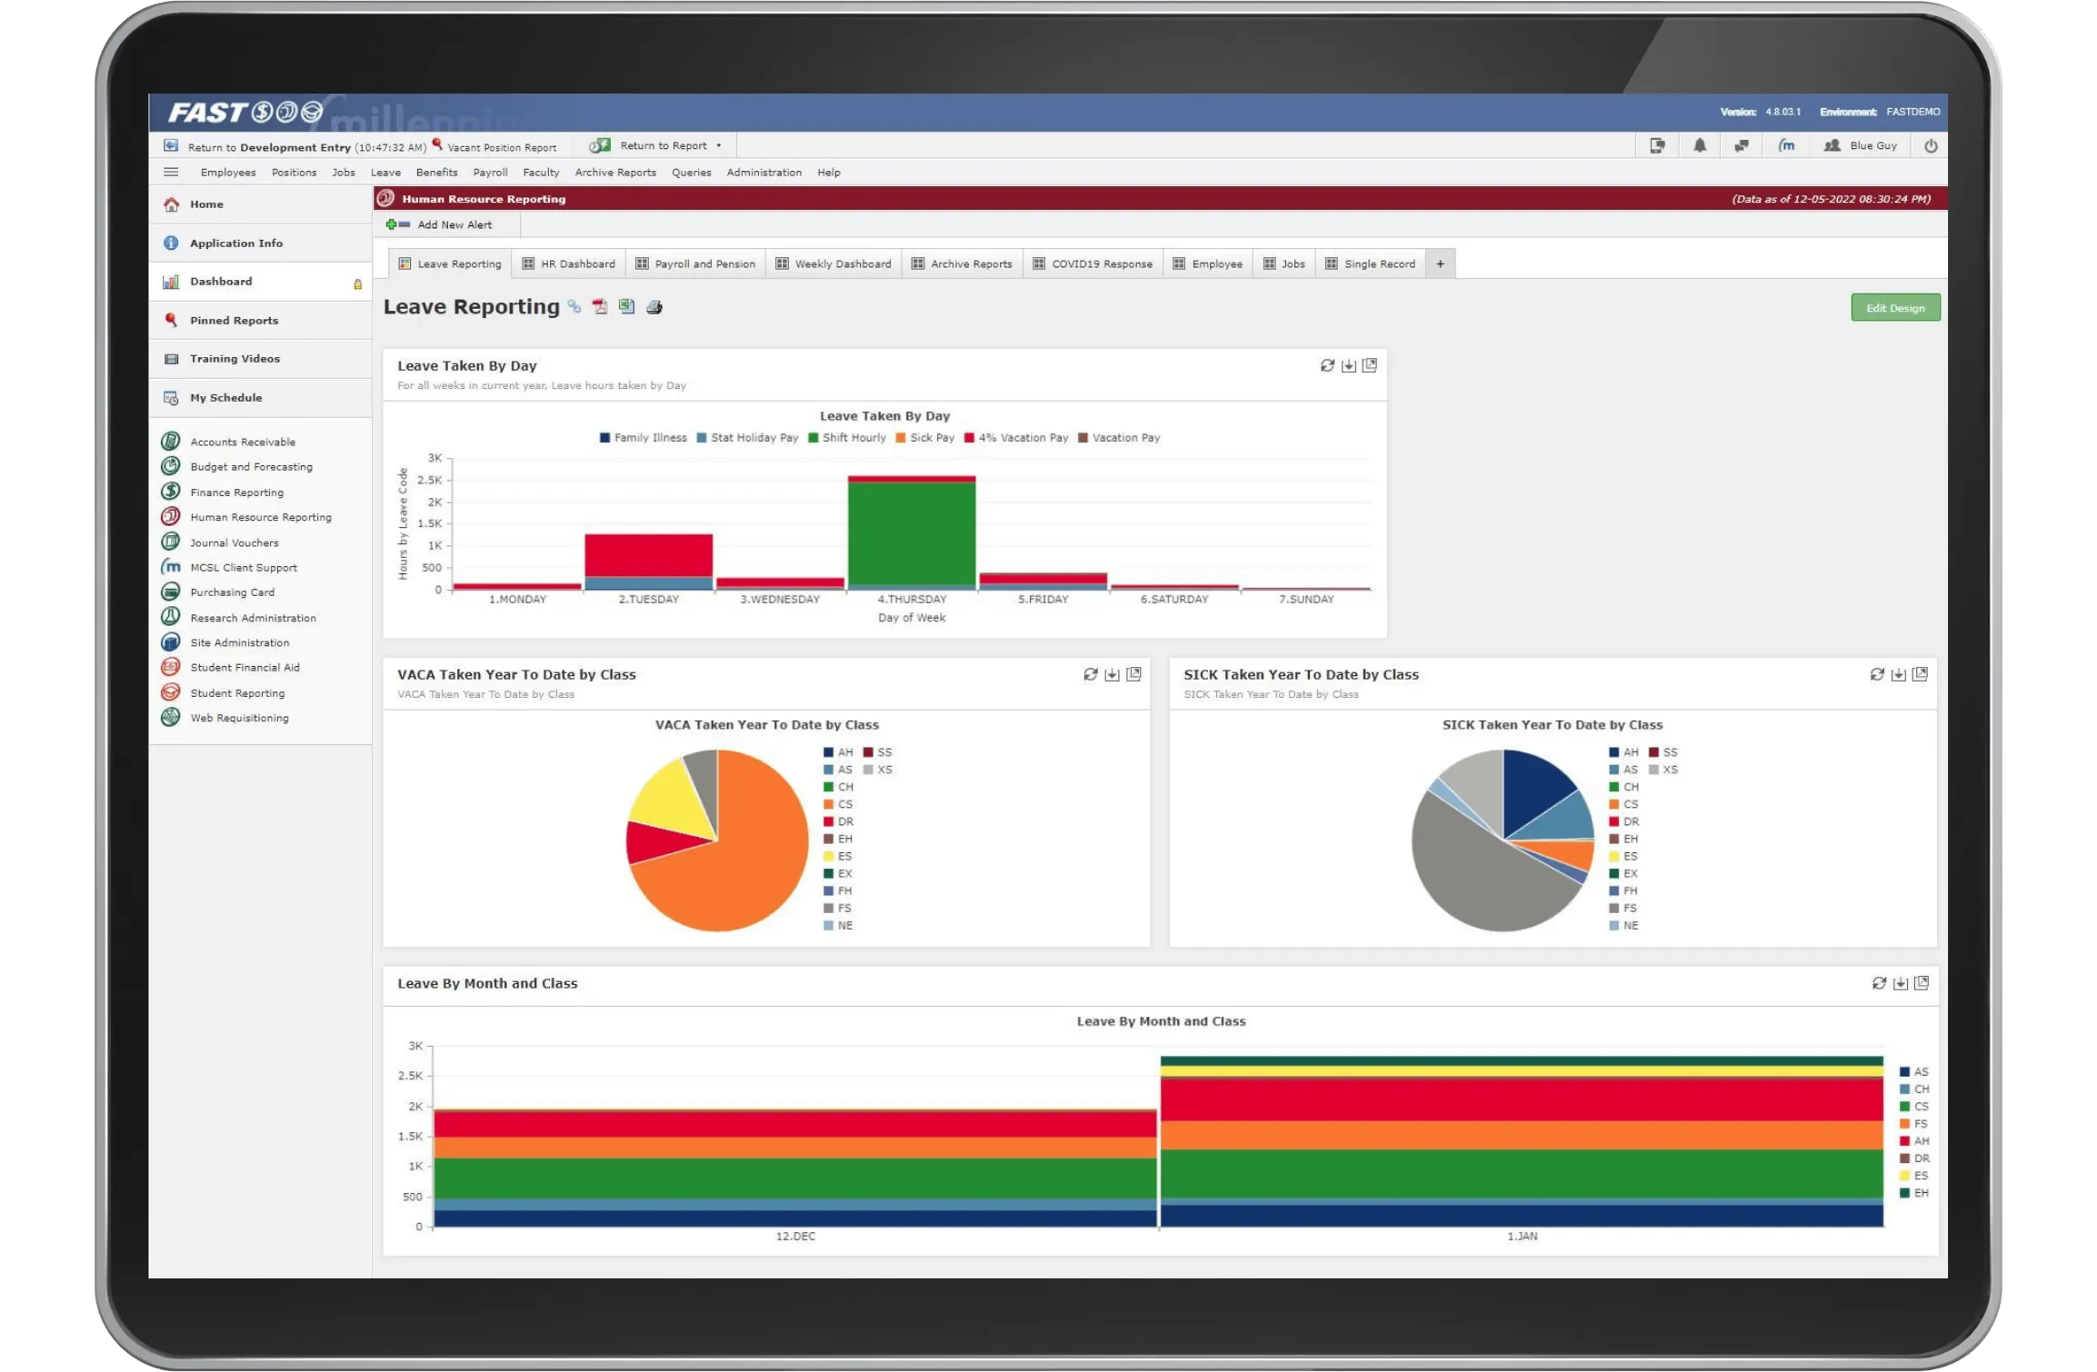Click the logout power icon

1929,145
